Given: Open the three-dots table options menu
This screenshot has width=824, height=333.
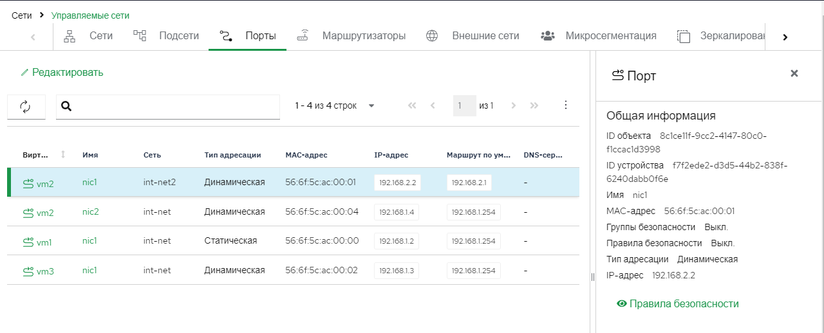Looking at the screenshot, I should (566, 105).
